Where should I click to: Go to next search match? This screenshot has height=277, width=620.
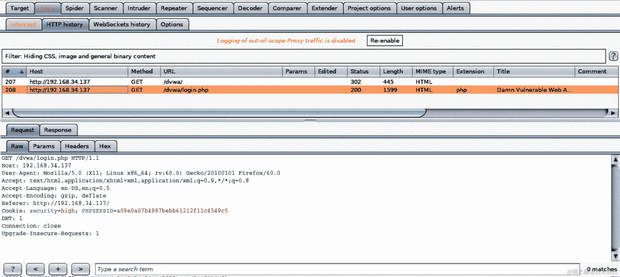[x=80, y=269]
